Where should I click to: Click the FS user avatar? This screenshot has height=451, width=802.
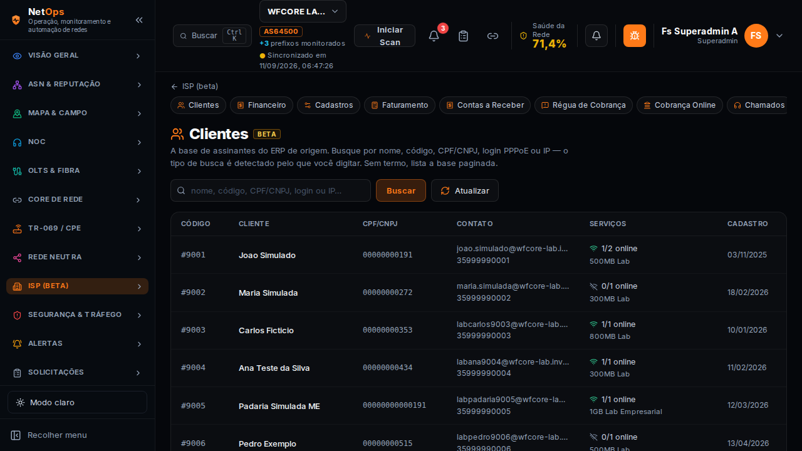click(756, 36)
